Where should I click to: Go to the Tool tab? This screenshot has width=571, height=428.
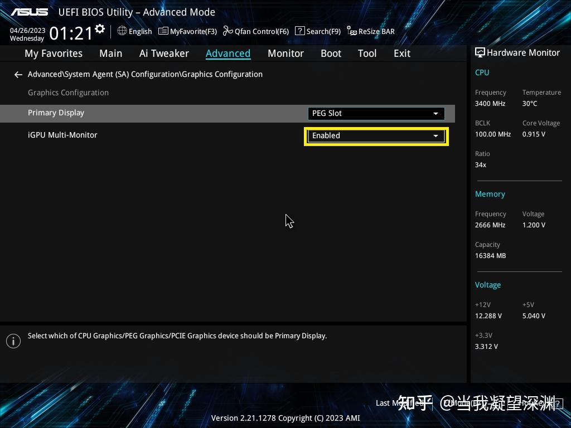tap(367, 53)
